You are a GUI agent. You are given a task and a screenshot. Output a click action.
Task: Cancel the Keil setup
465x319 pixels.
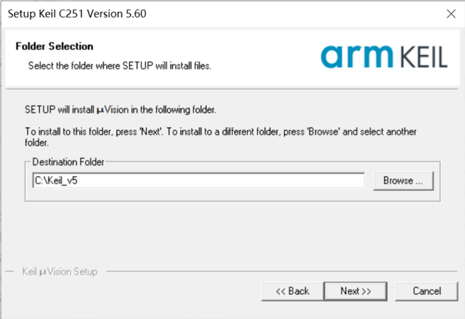(427, 291)
